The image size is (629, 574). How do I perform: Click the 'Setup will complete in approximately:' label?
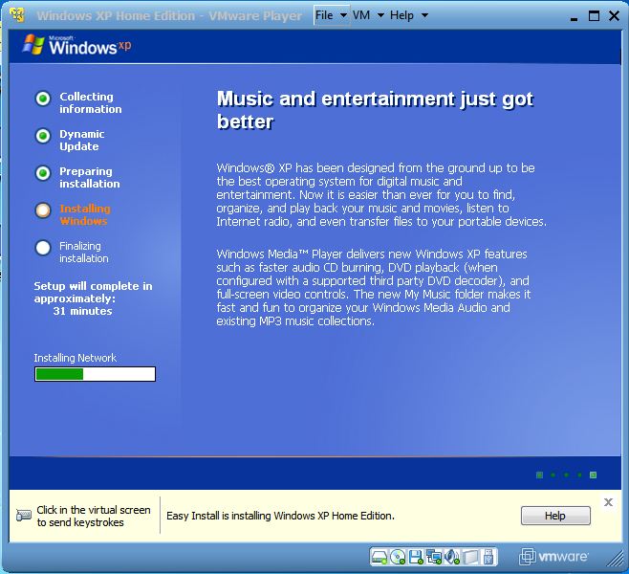click(93, 292)
